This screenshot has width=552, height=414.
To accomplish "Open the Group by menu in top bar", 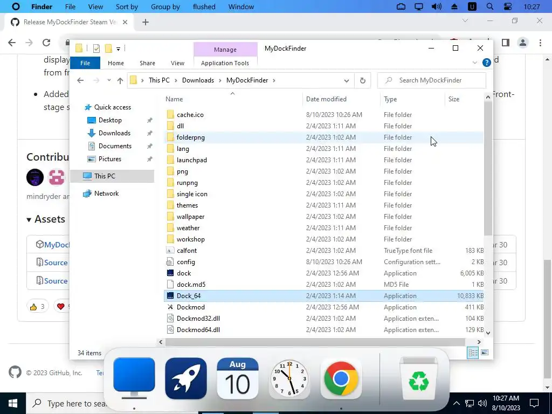I will tap(165, 6).
